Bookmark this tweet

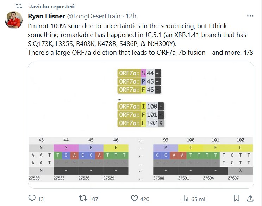pyautogui.click(x=237, y=198)
